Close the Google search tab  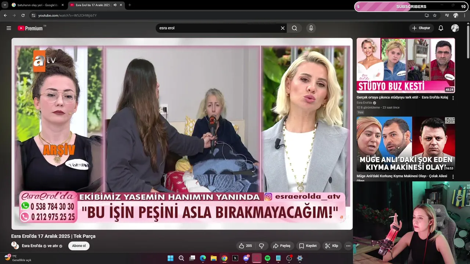tap(62, 5)
